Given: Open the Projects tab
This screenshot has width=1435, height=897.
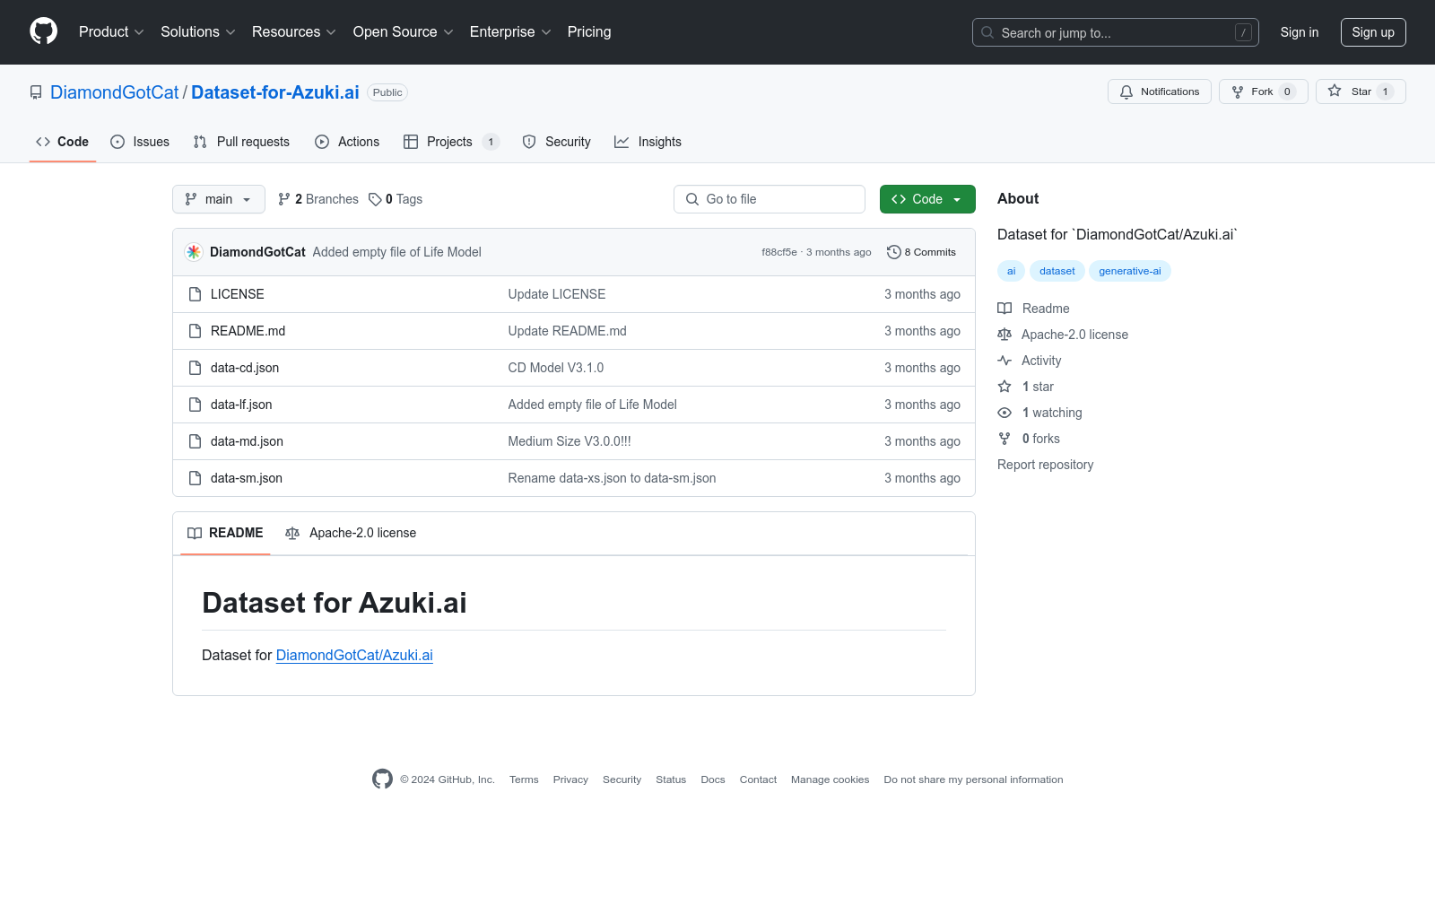Looking at the screenshot, I should coord(451,142).
